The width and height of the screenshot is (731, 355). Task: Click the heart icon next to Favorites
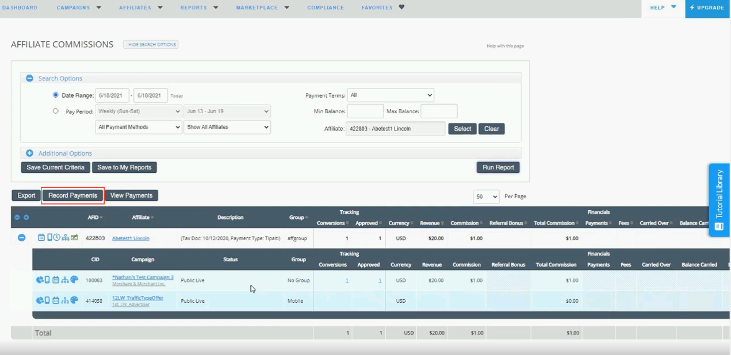(x=400, y=7)
